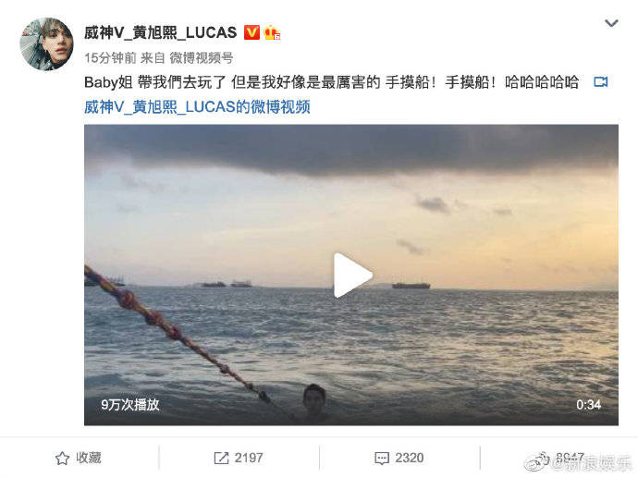This screenshot has width=638, height=478.
Task: Click the star Favorite icon
Action: (62, 458)
